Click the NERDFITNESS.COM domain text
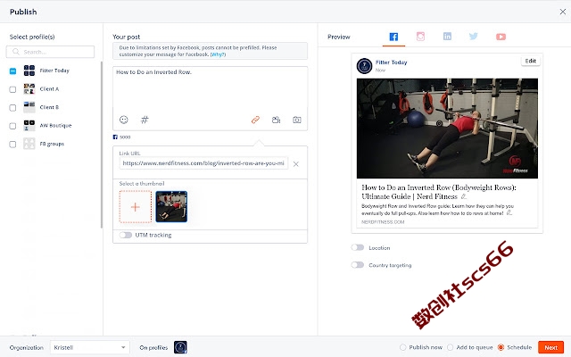Viewport: 571px width, 357px height. pyautogui.click(x=383, y=222)
